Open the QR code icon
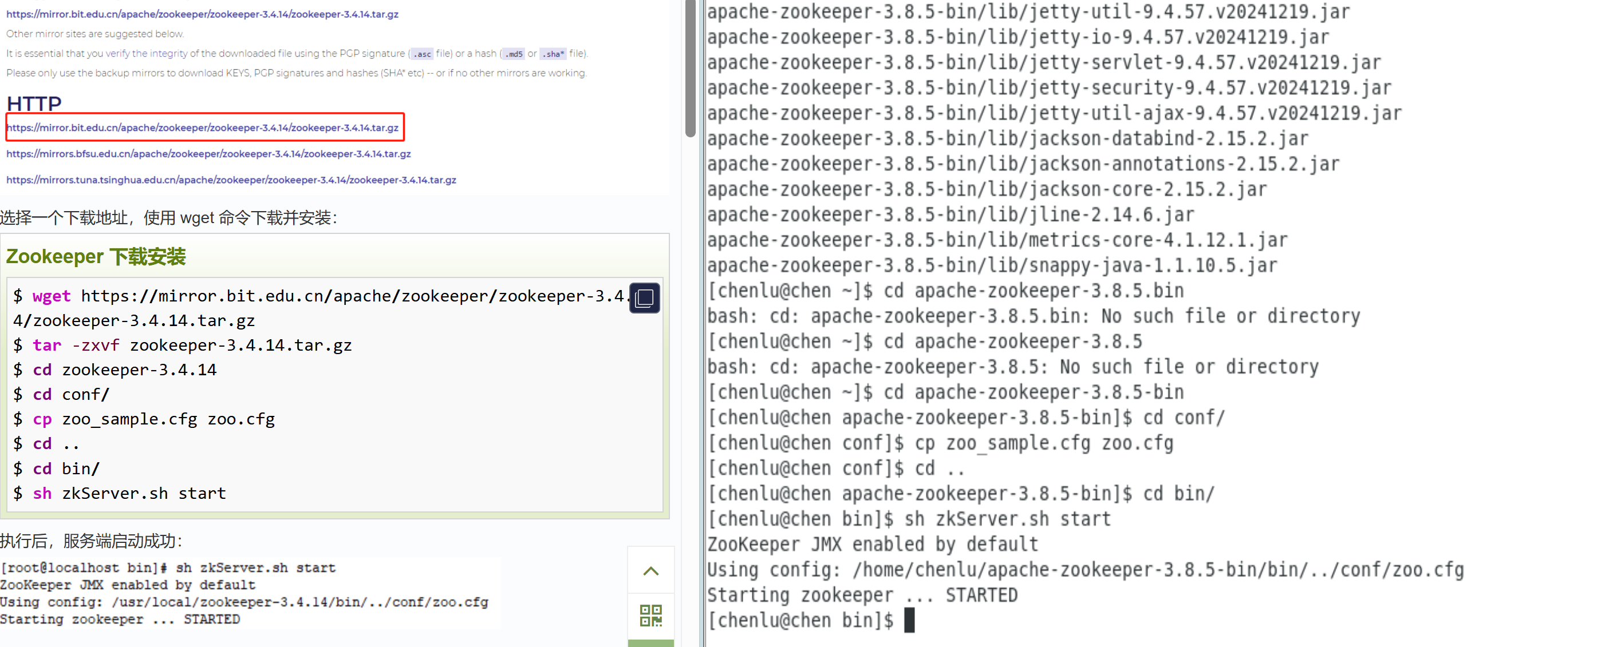This screenshot has height=647, width=1609. (x=650, y=615)
